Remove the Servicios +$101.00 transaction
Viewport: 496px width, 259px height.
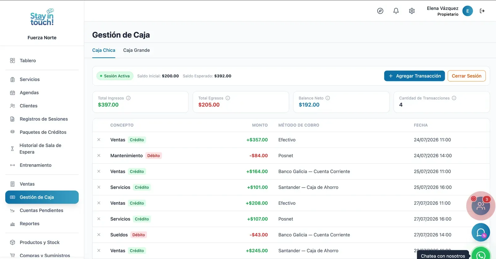(99, 187)
